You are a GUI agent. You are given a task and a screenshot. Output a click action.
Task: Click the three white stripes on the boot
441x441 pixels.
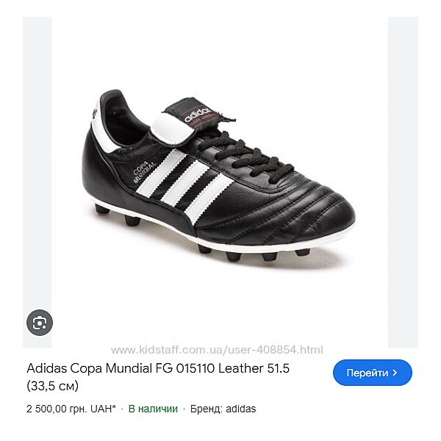175,182
